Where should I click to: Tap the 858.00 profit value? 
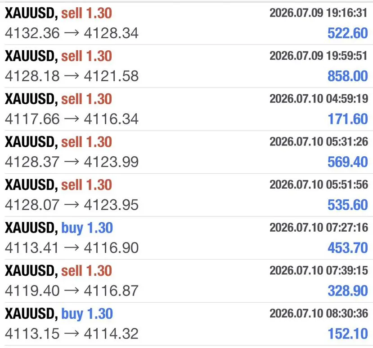(347, 76)
